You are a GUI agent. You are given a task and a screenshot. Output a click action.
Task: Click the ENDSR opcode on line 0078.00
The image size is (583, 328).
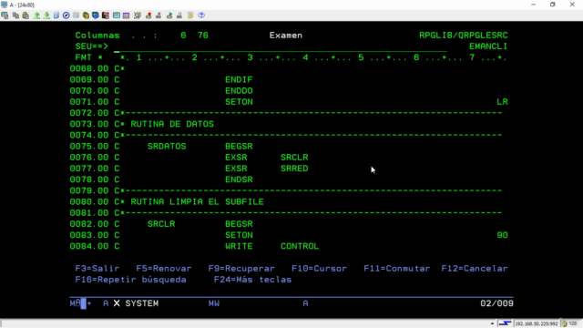click(239, 179)
